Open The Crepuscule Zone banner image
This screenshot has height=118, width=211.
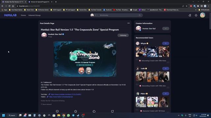(85, 59)
